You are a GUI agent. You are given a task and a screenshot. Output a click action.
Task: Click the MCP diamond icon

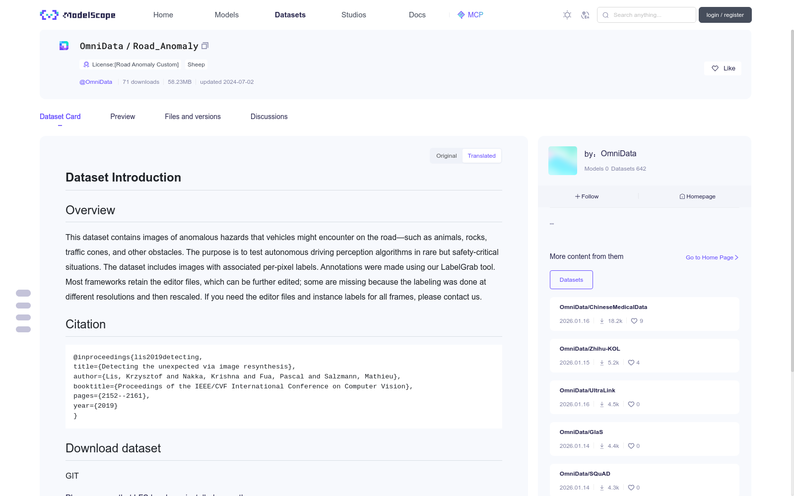point(461,15)
